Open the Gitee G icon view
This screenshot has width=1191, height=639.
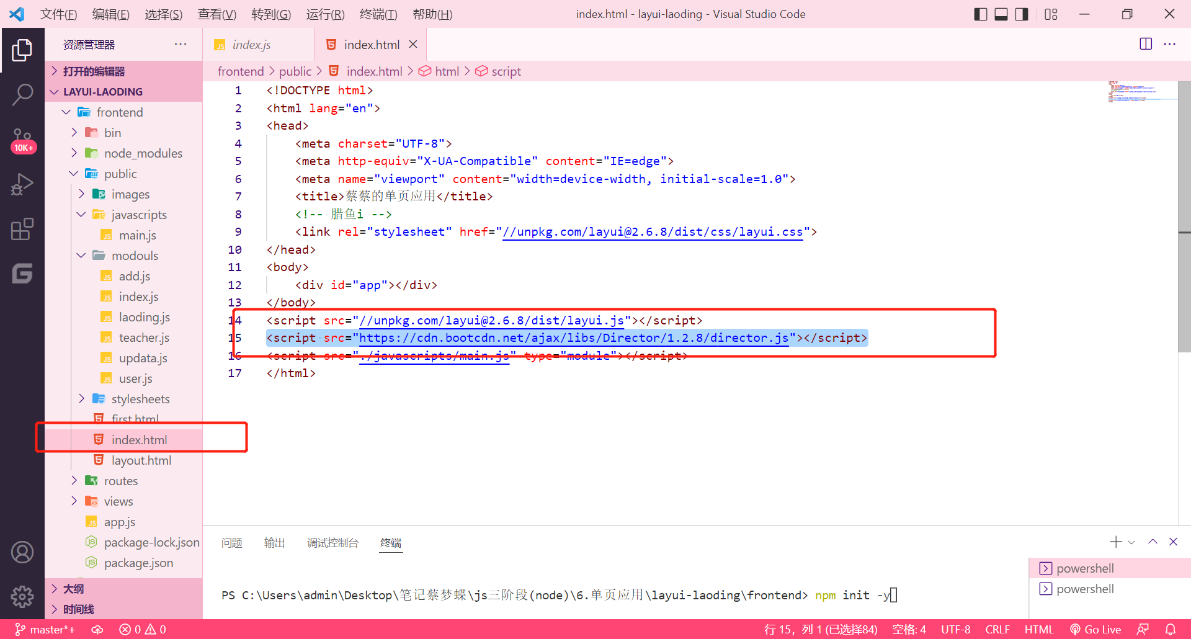22,274
